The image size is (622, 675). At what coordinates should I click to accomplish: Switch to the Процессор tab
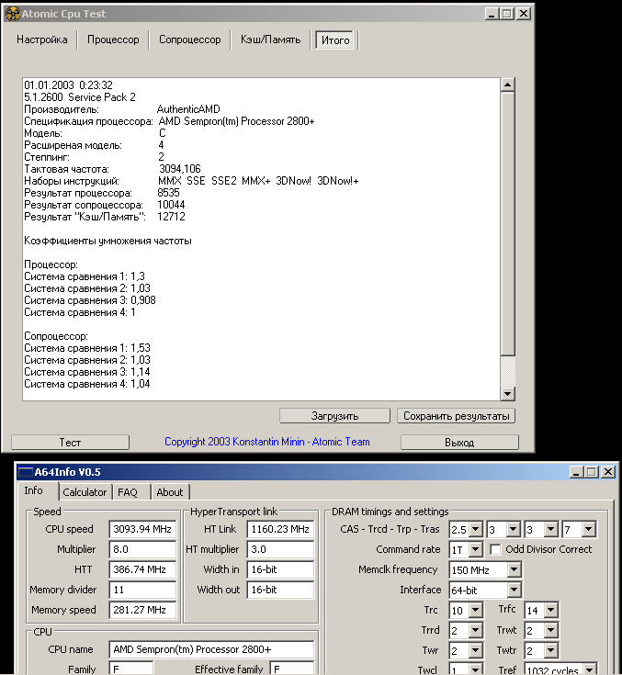coord(113,40)
